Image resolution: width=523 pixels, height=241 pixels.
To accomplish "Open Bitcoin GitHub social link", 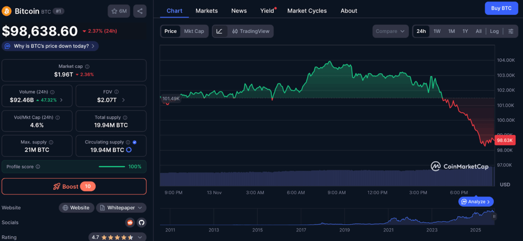I will tap(141, 222).
